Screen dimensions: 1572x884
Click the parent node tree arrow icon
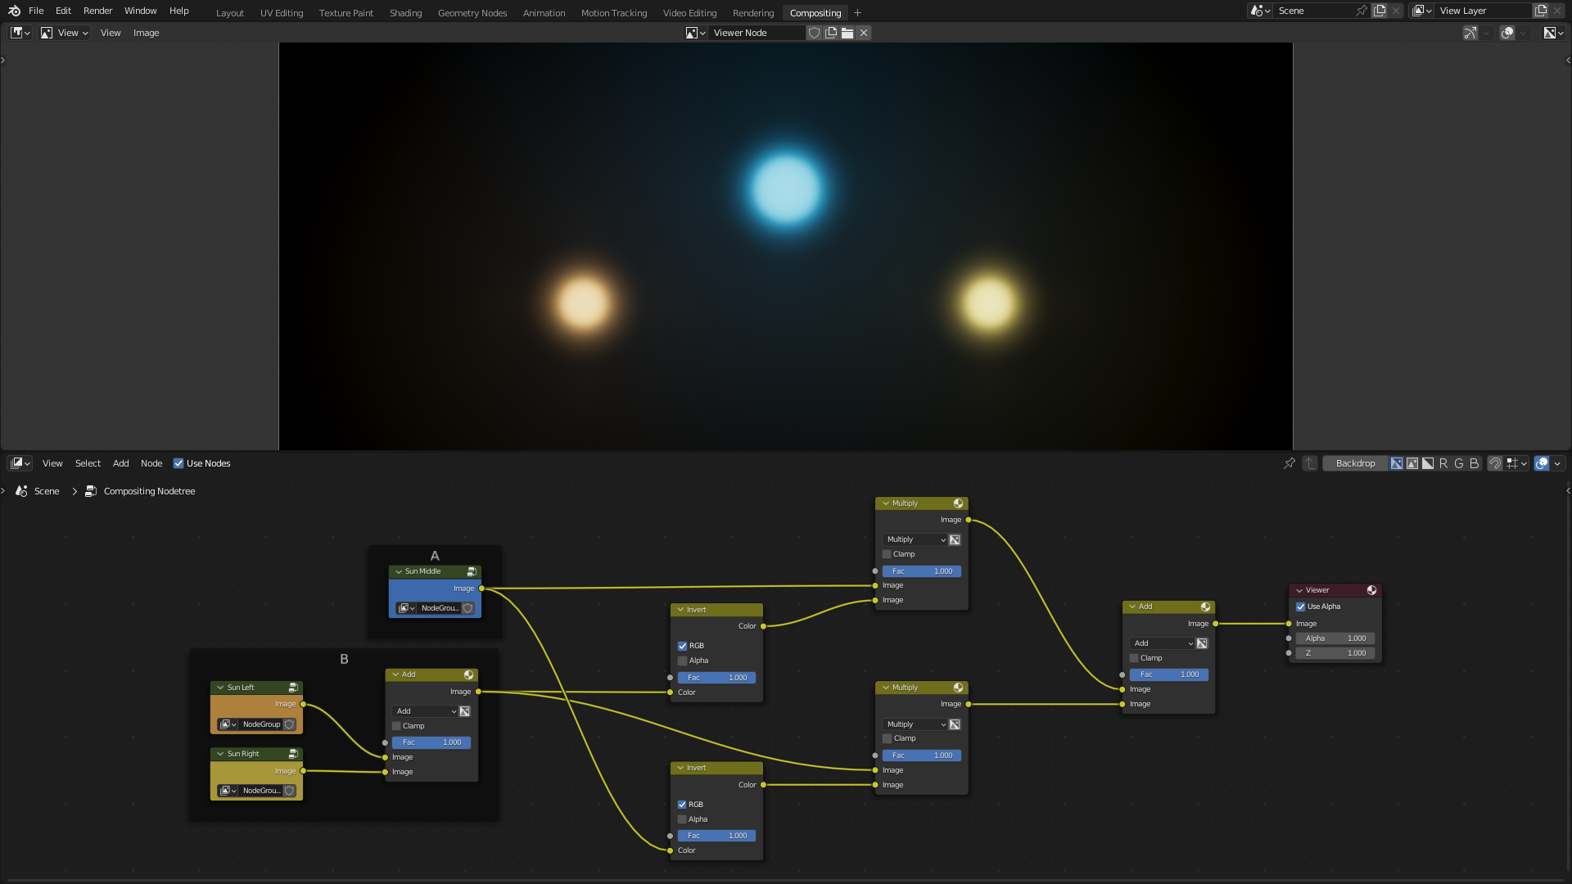[1310, 463]
